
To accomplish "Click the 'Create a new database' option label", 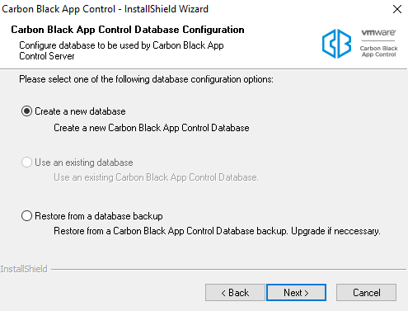I will click(x=80, y=111).
